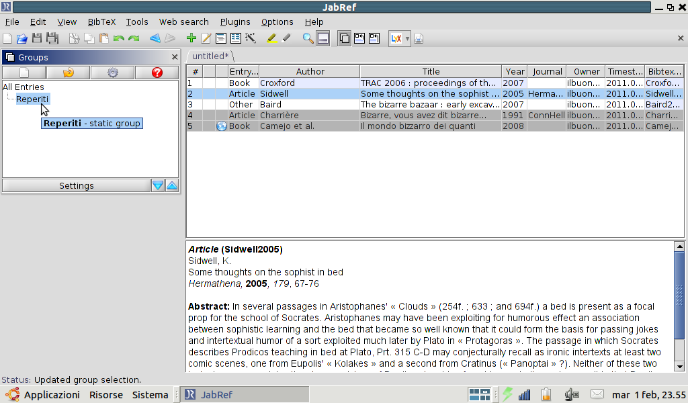Close the Groups panel
The image size is (688, 403).
point(175,57)
